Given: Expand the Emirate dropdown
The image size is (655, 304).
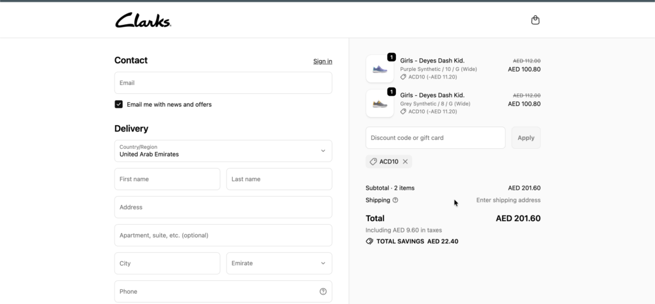Looking at the screenshot, I should coord(279,263).
